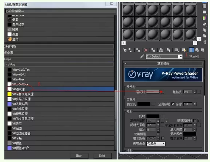Click the 按名称搜索 search field

61,11
